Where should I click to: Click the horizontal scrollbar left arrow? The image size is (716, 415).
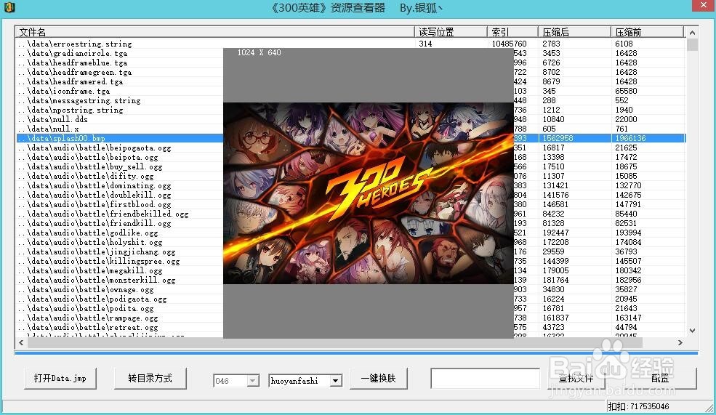21,342
